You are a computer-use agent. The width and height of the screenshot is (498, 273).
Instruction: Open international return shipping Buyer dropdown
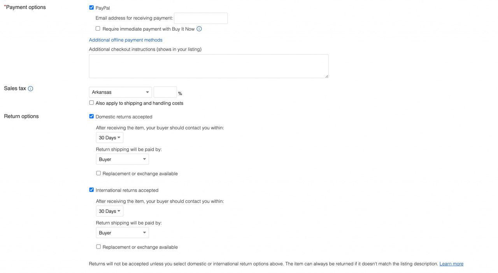[x=122, y=233]
